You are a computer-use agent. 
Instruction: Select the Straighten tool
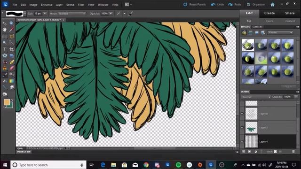11,56
